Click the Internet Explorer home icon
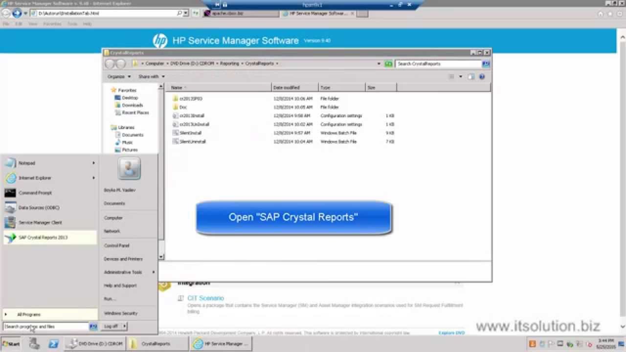 coord(601,13)
